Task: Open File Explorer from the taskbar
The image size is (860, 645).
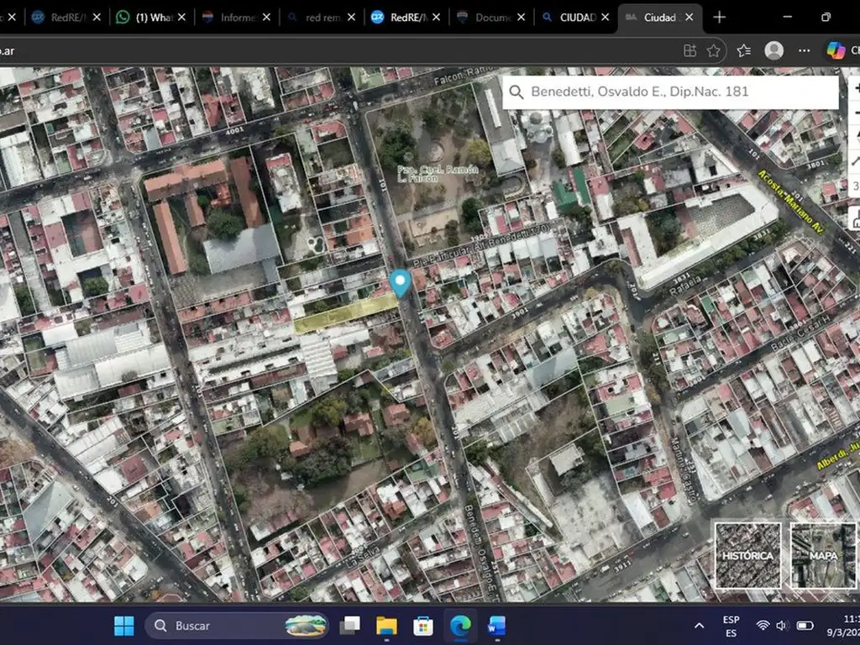Action: pos(386,626)
